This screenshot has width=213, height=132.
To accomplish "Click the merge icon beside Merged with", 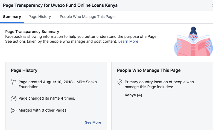I will click(x=14, y=110).
